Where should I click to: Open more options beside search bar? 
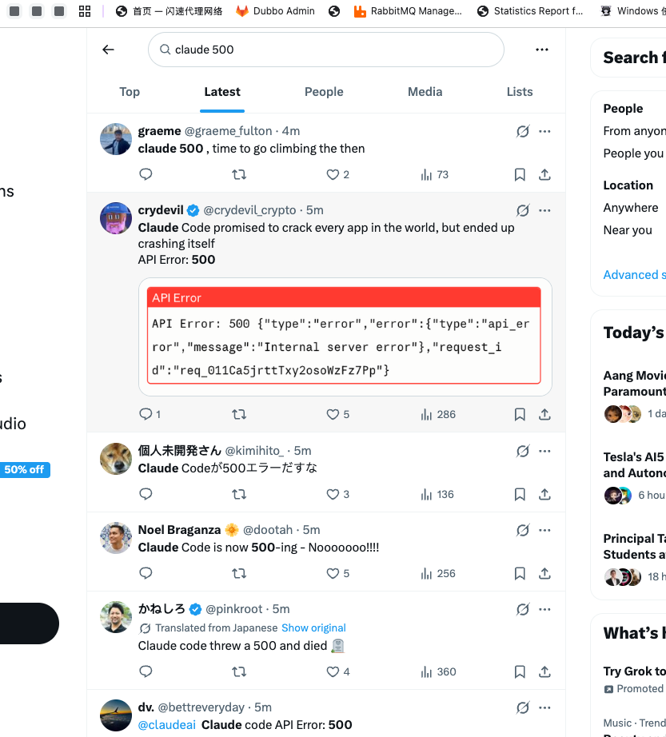(542, 50)
